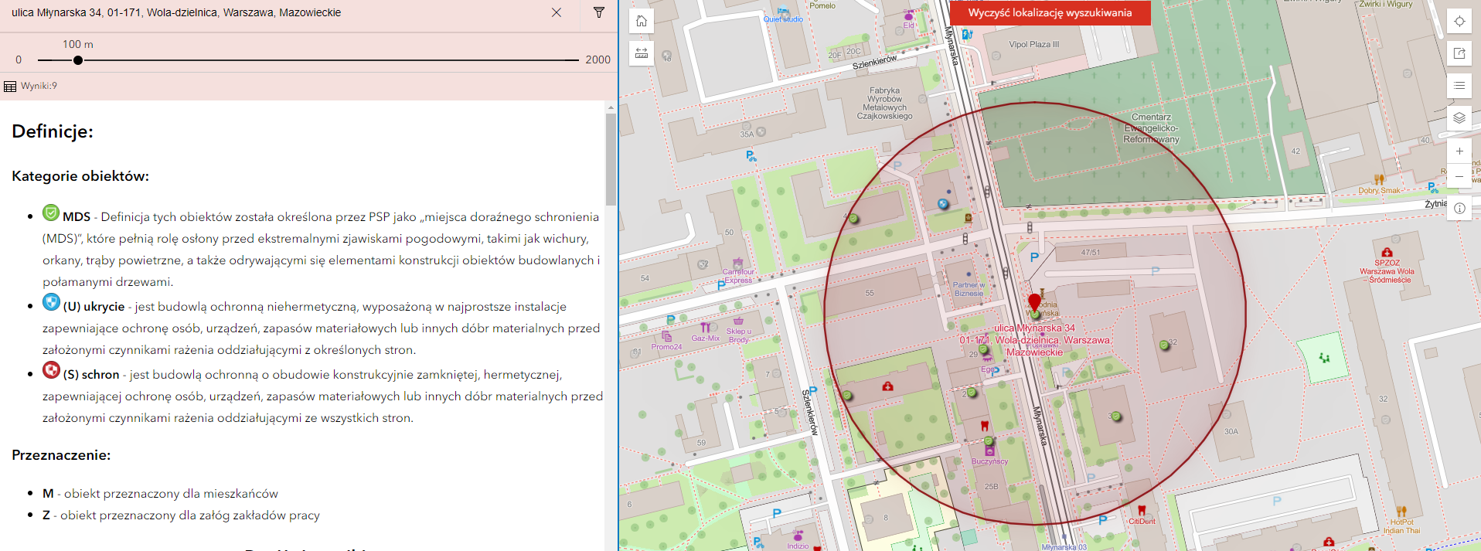Open the legend list icon
The image size is (1481, 551).
coord(1459,86)
